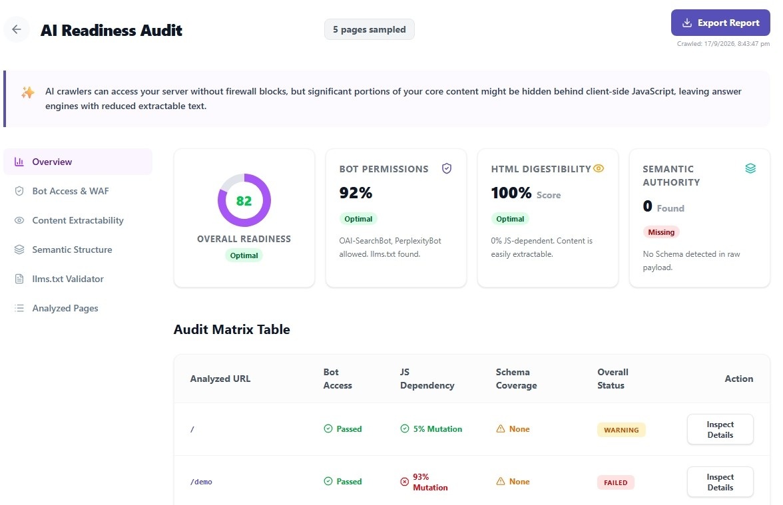Screen dimensions: 783x505
Task: Click the shield check icon in Bot Permissions card
Action: pos(447,169)
